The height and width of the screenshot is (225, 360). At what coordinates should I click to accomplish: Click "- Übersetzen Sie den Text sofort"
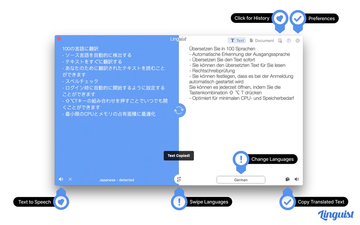(222, 60)
